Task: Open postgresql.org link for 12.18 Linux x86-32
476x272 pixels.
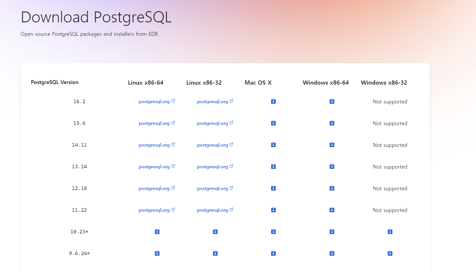Action: [215, 188]
